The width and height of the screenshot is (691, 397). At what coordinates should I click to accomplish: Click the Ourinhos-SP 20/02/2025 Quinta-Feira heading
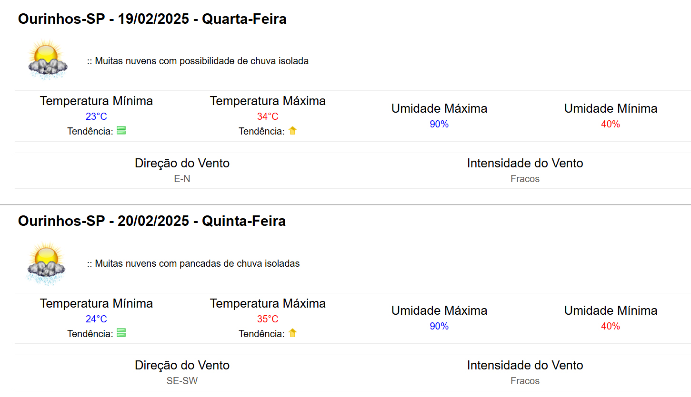[151, 221]
